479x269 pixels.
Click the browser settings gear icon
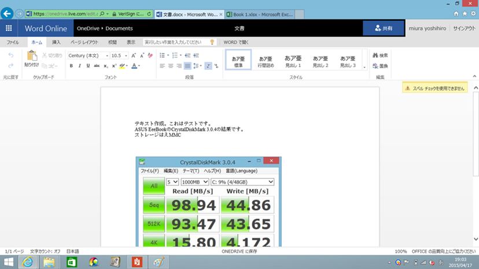point(473,14)
